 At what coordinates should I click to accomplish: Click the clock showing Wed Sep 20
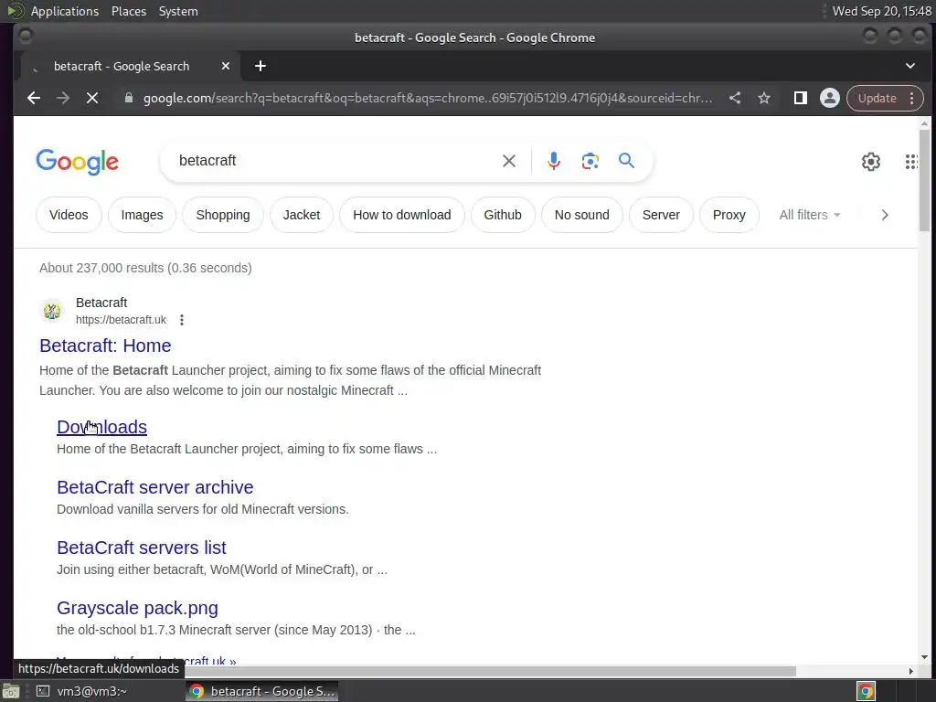[882, 11]
